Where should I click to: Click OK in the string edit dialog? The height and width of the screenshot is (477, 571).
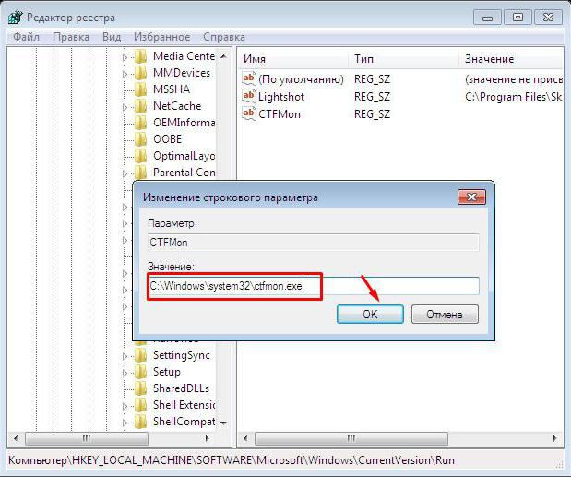[370, 314]
